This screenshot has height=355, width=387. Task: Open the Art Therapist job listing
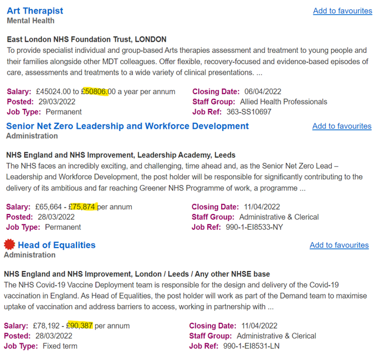click(x=35, y=11)
